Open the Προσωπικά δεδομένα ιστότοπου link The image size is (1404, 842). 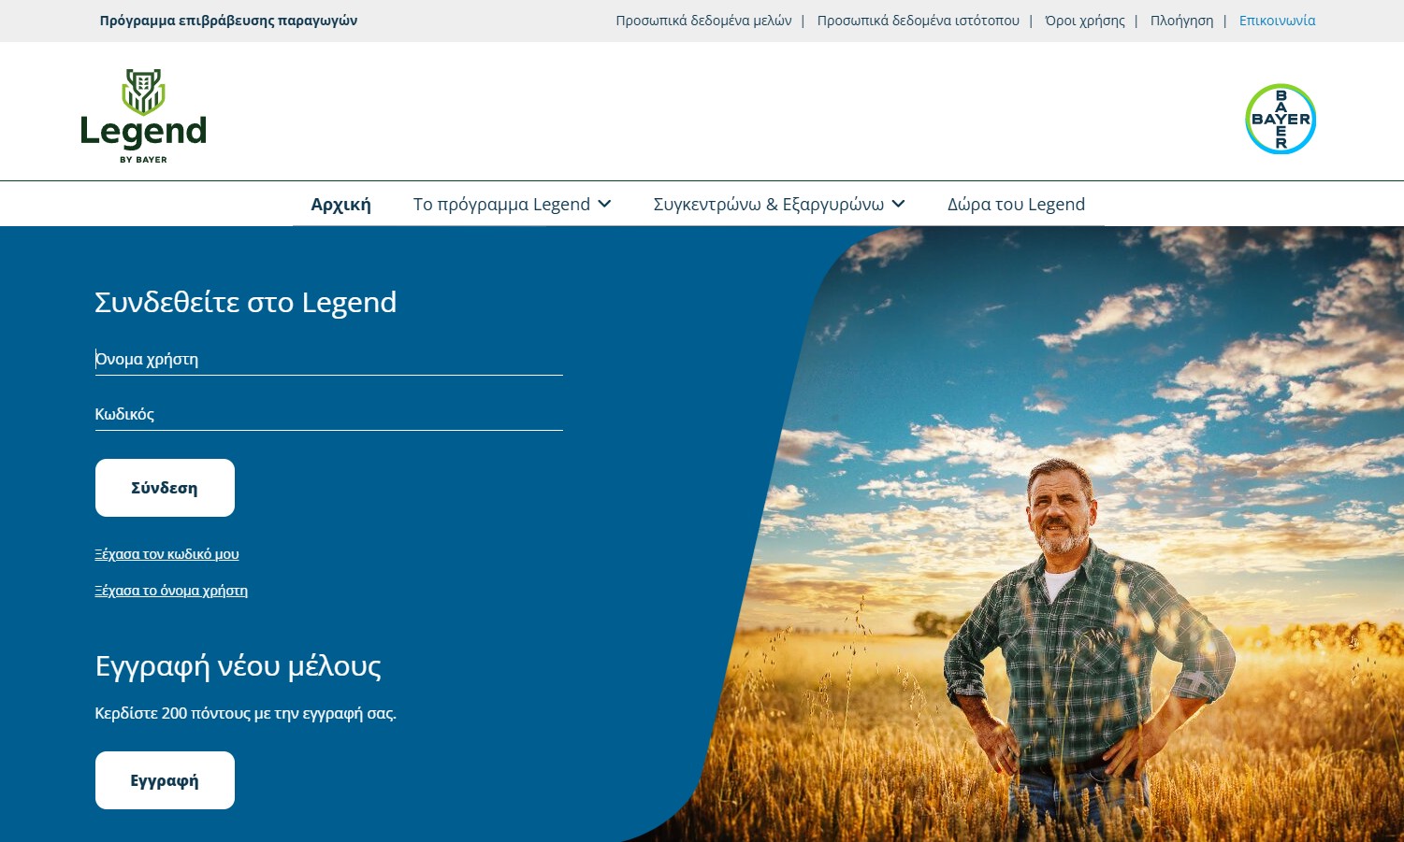click(918, 21)
